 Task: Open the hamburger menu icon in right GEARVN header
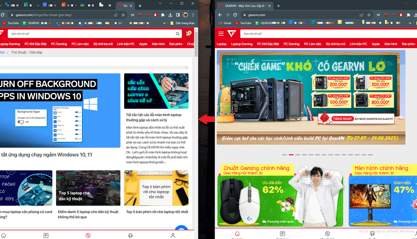[221, 33]
